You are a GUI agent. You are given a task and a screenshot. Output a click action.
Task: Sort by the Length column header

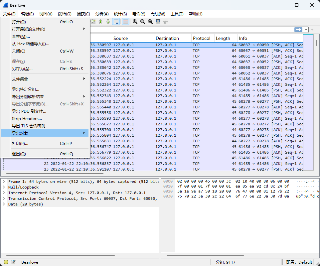click(x=226, y=38)
